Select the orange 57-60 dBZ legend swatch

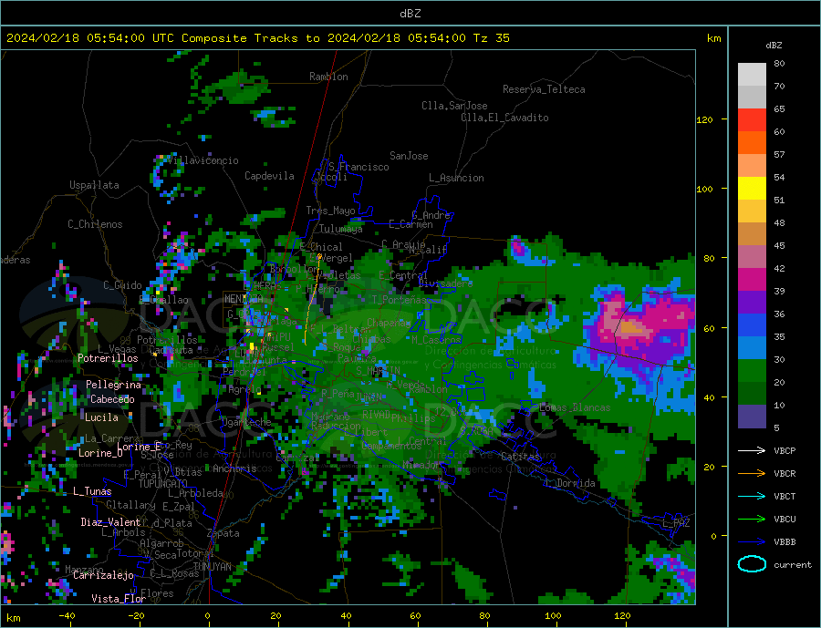[752, 143]
